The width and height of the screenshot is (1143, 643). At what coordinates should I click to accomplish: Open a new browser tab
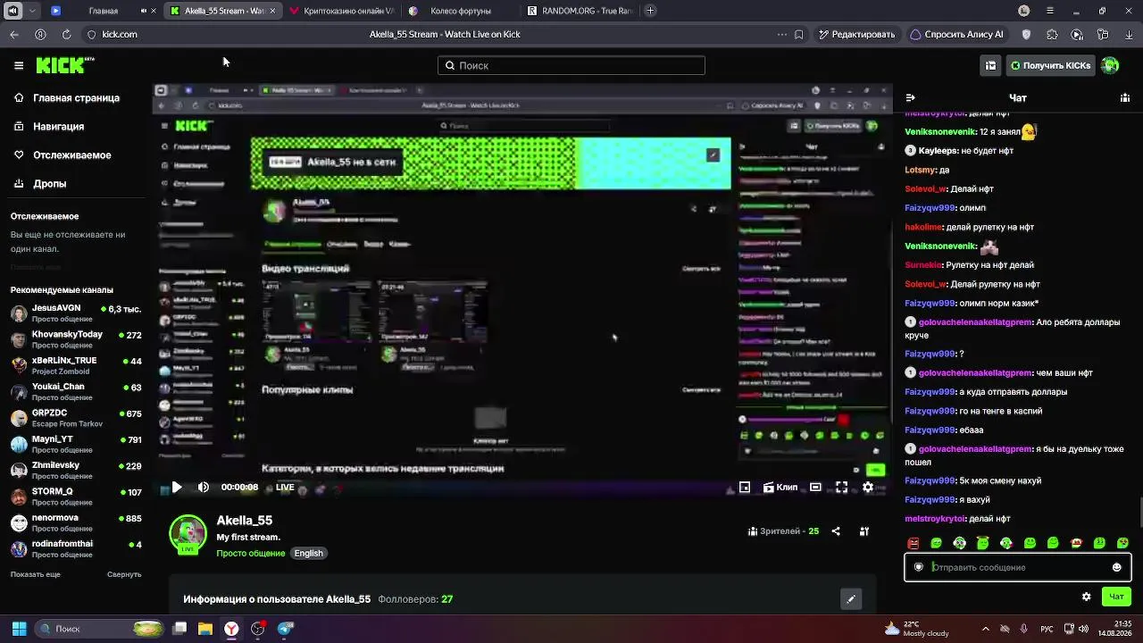coord(650,11)
